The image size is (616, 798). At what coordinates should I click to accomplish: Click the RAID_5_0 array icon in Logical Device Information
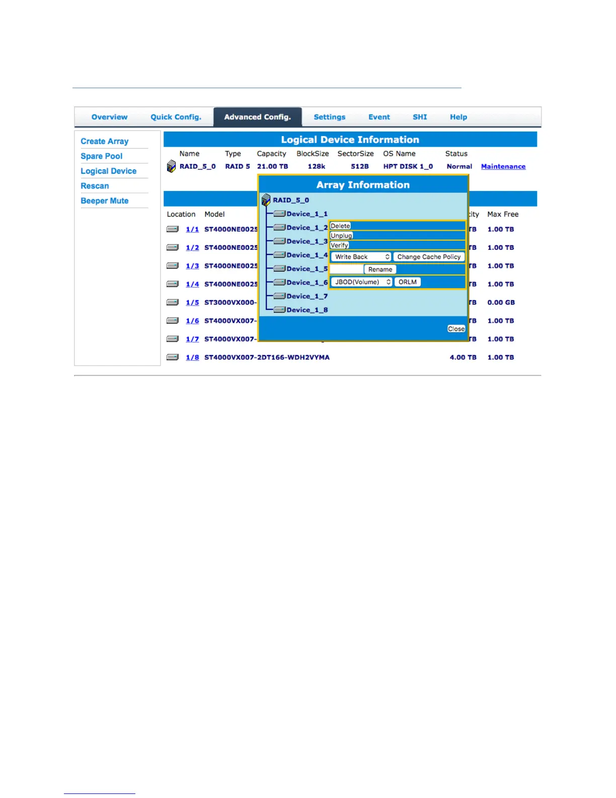[x=172, y=166]
